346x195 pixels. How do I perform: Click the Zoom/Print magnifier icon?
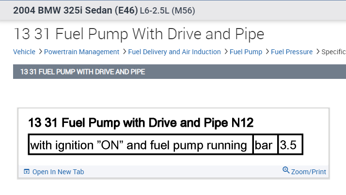[286, 170]
